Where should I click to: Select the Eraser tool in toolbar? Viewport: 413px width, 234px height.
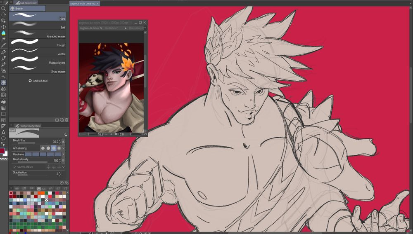point(3,83)
